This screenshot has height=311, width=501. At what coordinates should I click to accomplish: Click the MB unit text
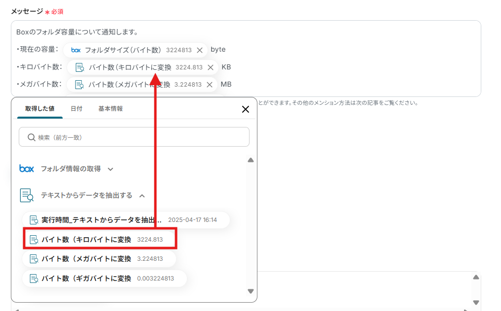coord(226,84)
